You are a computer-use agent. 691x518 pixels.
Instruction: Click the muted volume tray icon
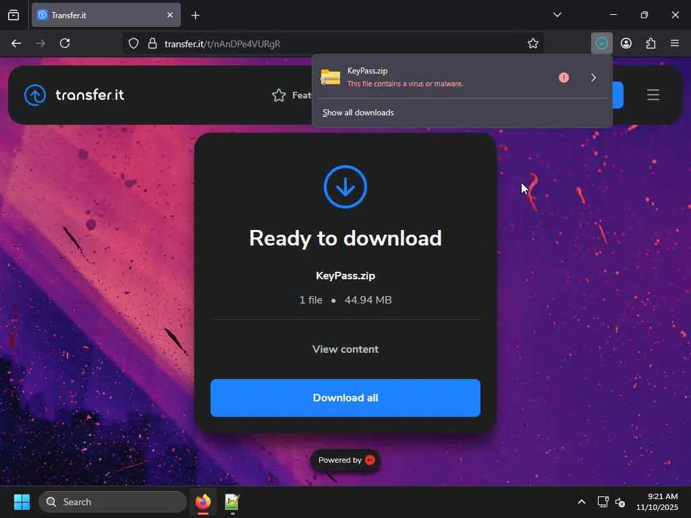click(x=621, y=502)
